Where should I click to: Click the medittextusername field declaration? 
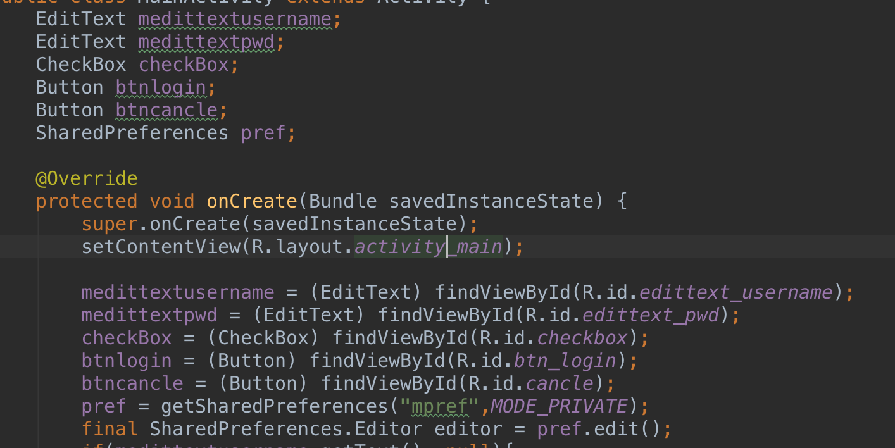235,19
